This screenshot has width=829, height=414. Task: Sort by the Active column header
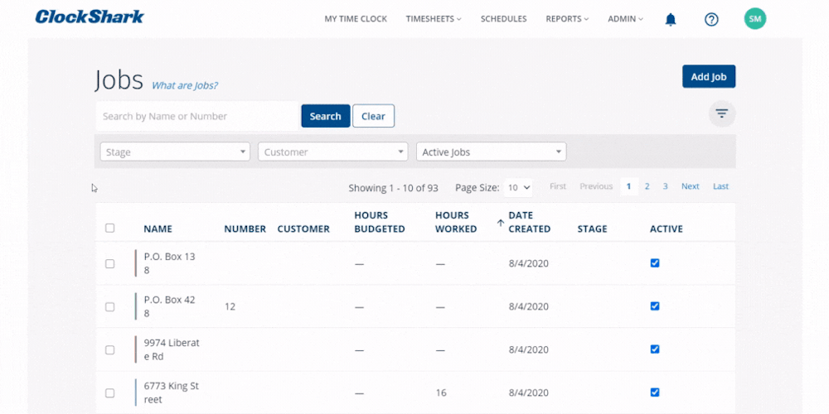coord(667,229)
